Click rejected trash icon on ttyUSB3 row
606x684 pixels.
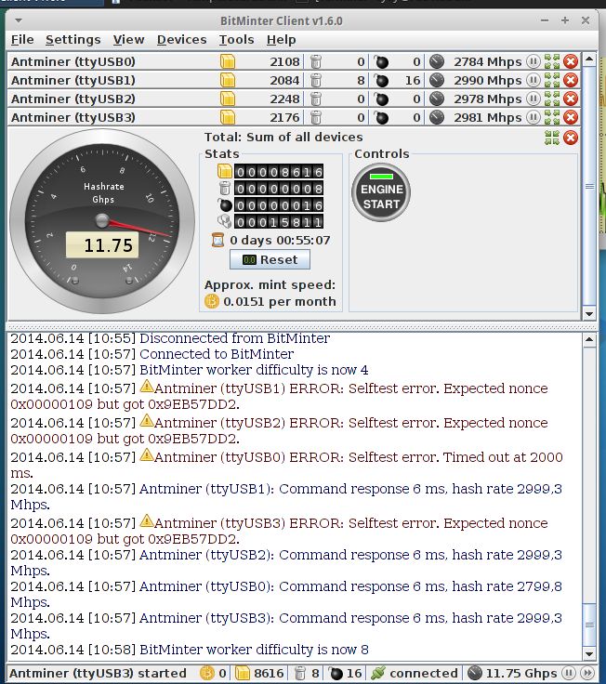click(x=316, y=117)
